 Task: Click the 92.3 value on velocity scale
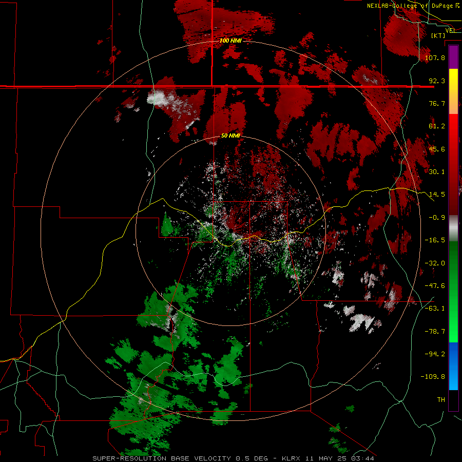(x=437, y=81)
